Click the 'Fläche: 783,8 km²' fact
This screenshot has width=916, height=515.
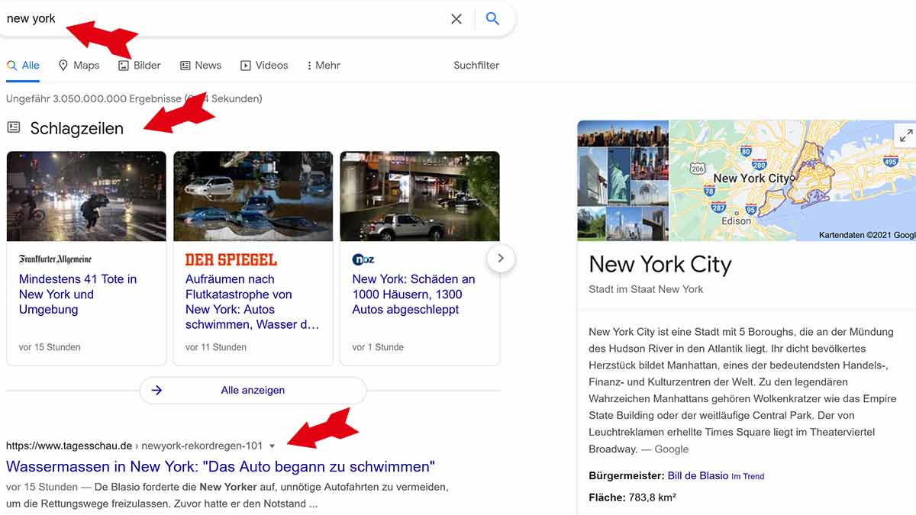point(633,497)
